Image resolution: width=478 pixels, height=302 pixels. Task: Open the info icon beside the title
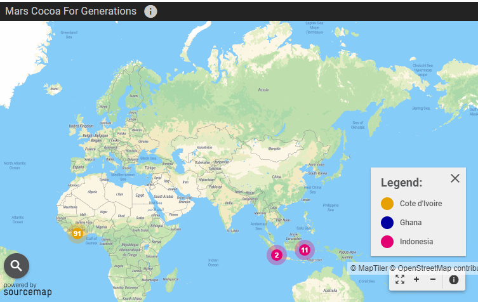150,11
